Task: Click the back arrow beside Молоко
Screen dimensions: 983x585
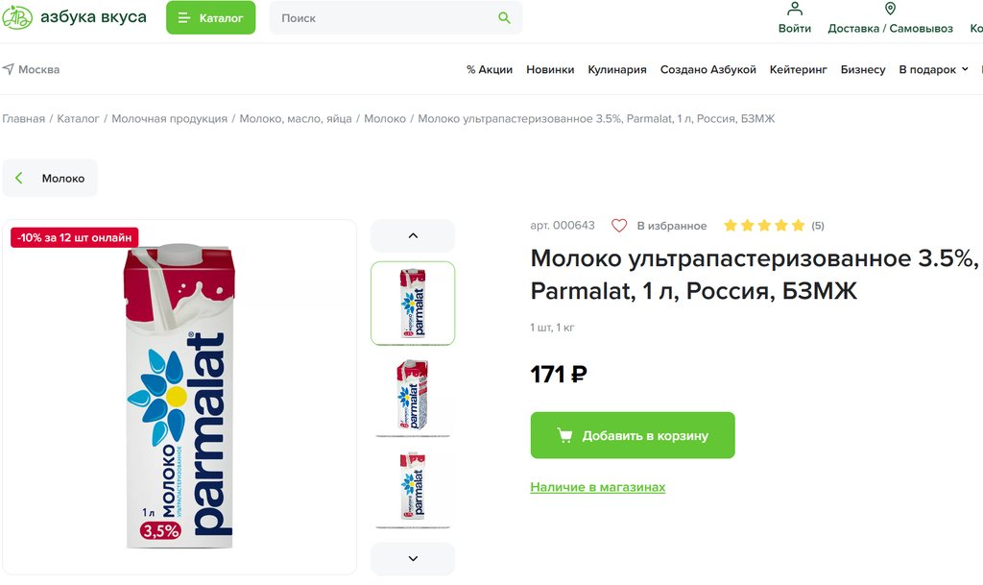Action: (19, 179)
